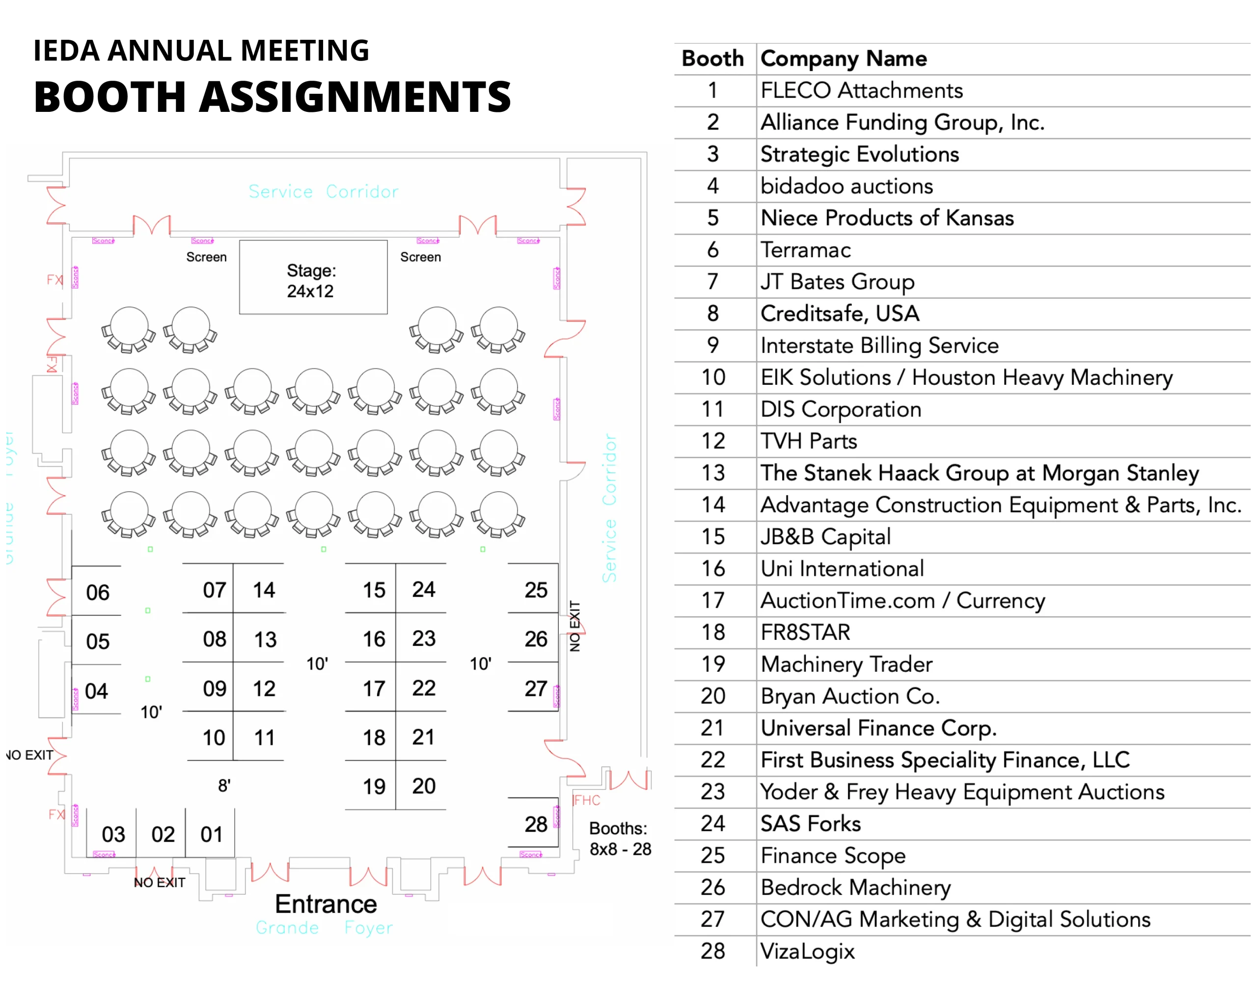This screenshot has height=1005, width=1257.
Task: Click booth 24 on the floor plan
Action: coord(423,589)
